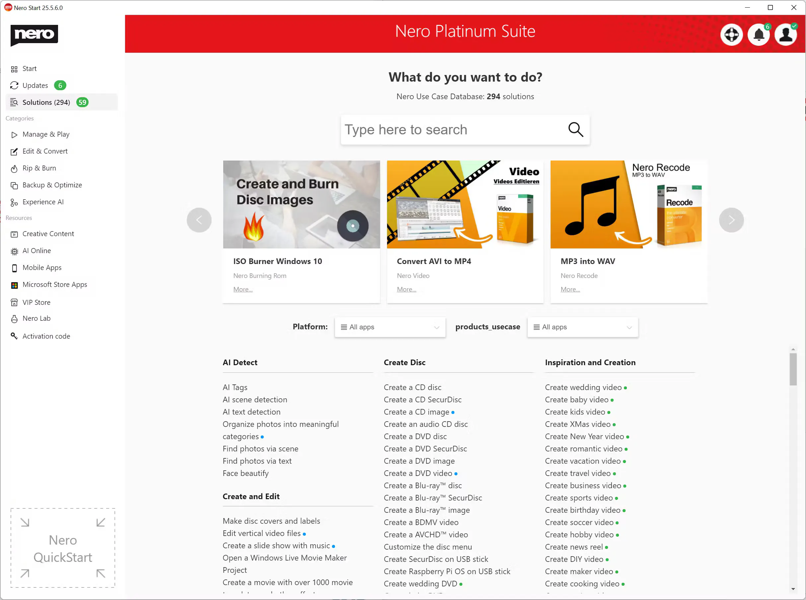This screenshot has width=806, height=600.
Task: Click the green 59 badge beside Solutions
Action: (x=83, y=102)
